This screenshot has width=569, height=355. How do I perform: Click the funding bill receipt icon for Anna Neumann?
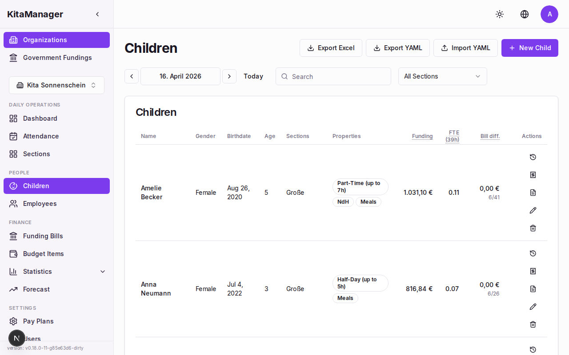(x=533, y=271)
